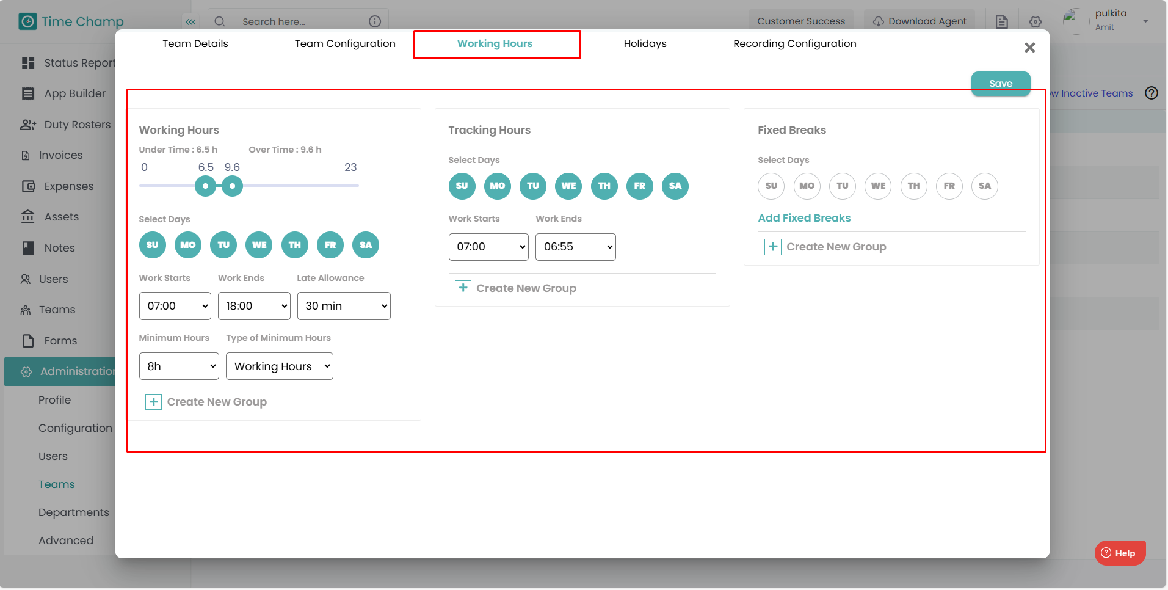Viewport: 1168px width, 590px height.
Task: Toggle Sunday in Working Hours days
Action: pyautogui.click(x=152, y=245)
